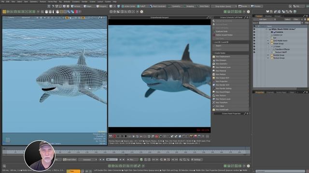Select the Ocean item in the tree
This screenshot has height=173, width=309.
[x=278, y=47]
